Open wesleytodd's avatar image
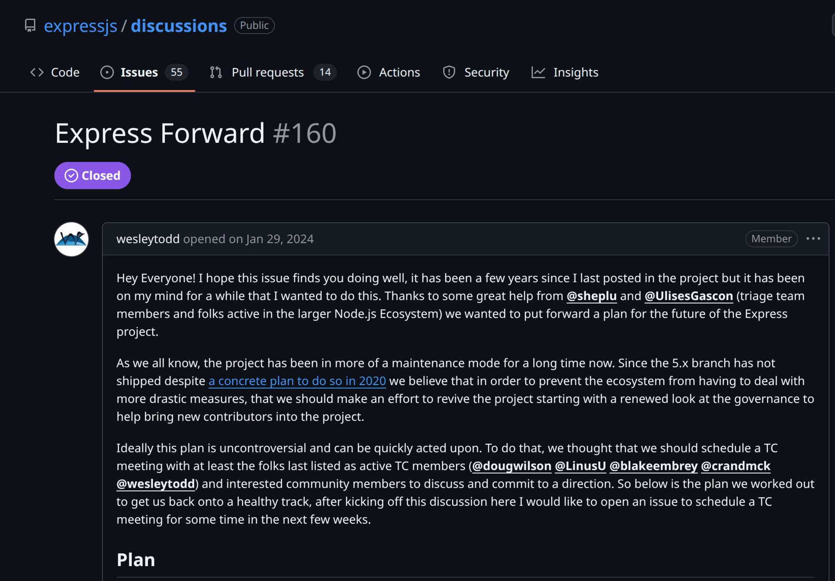The image size is (835, 581). click(71, 239)
